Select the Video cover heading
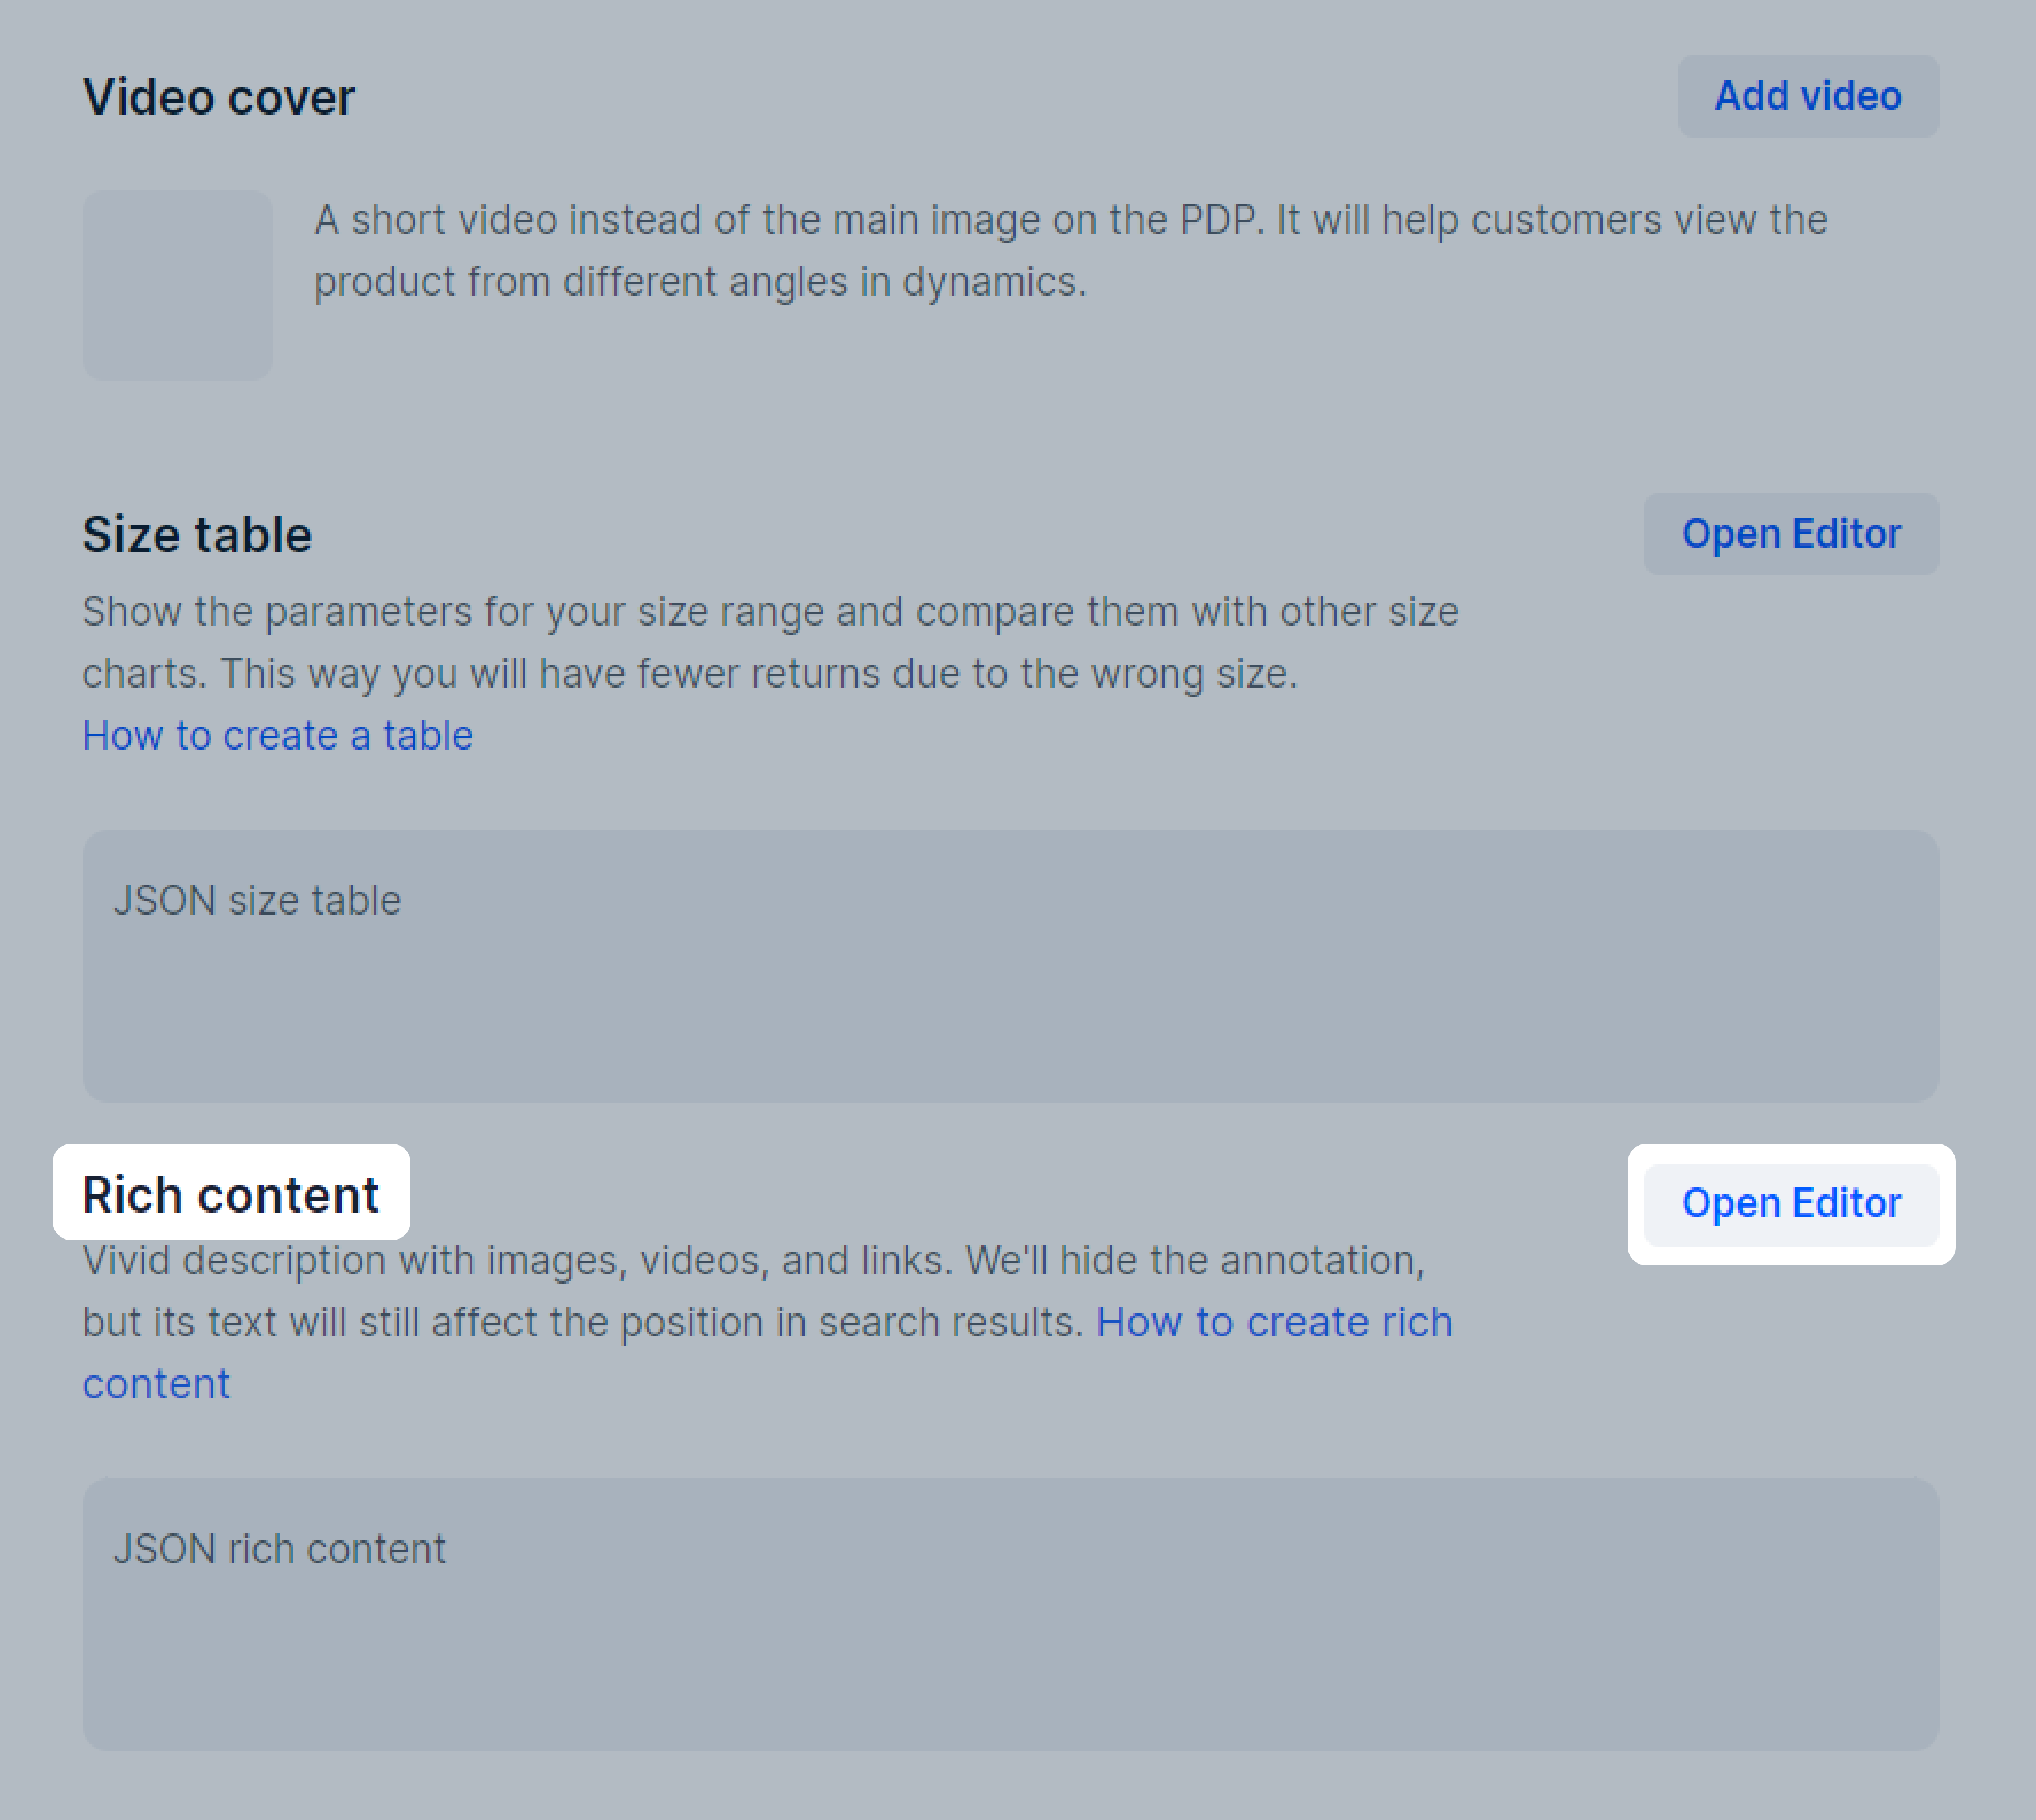Image resolution: width=2036 pixels, height=1820 pixels. click(x=219, y=97)
